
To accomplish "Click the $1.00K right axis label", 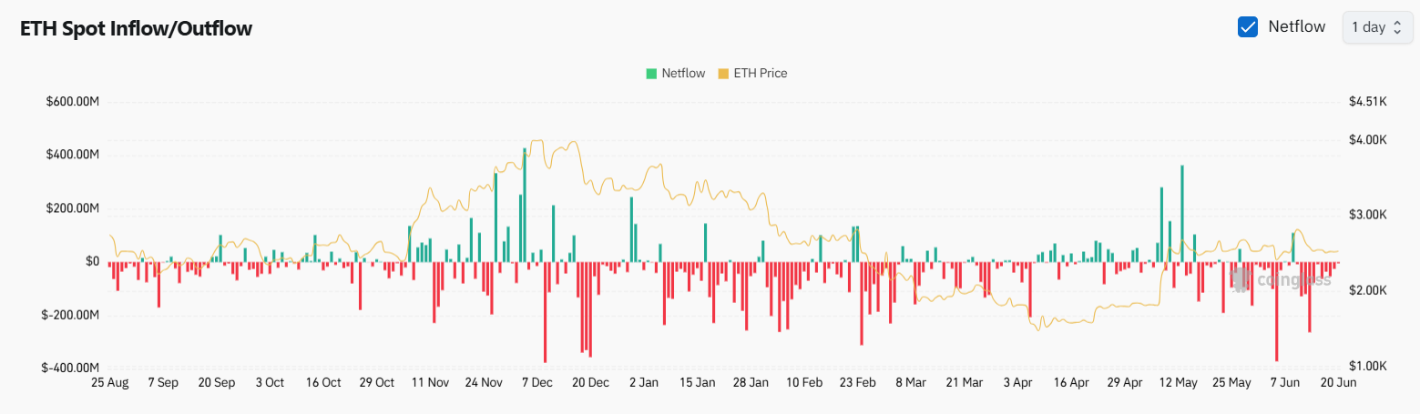I will [x=1367, y=366].
